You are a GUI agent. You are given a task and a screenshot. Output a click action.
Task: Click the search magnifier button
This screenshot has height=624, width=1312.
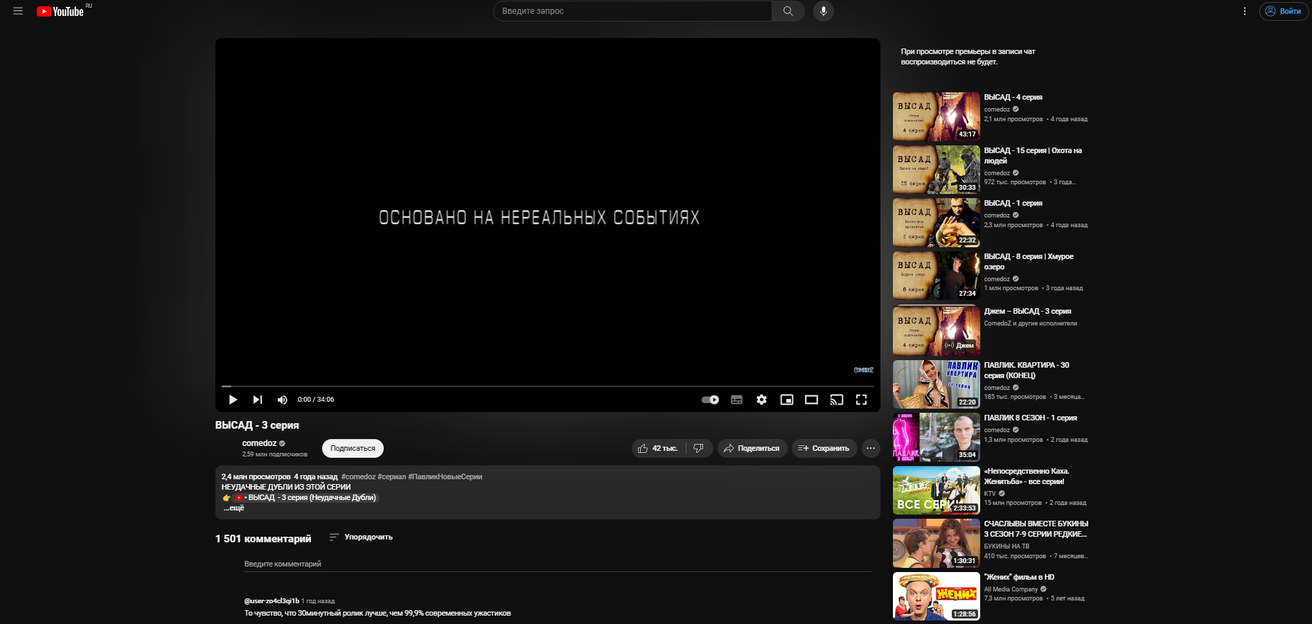788,11
